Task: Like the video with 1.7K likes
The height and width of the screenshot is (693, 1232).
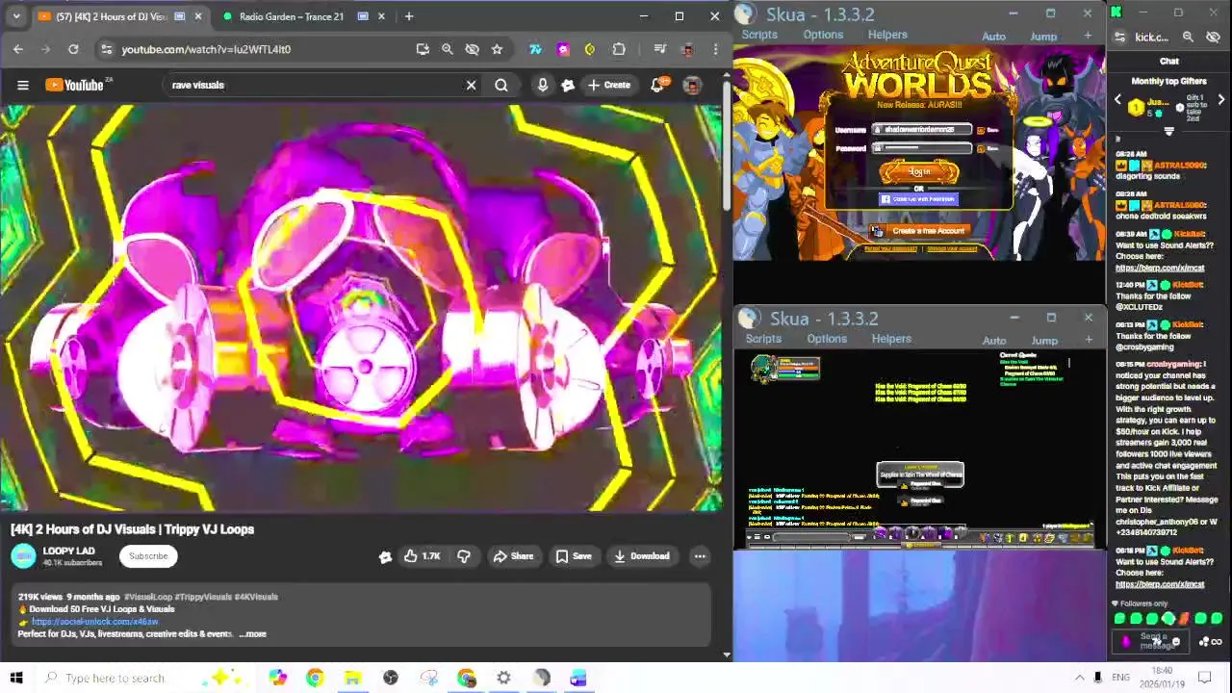Action: click(x=423, y=555)
